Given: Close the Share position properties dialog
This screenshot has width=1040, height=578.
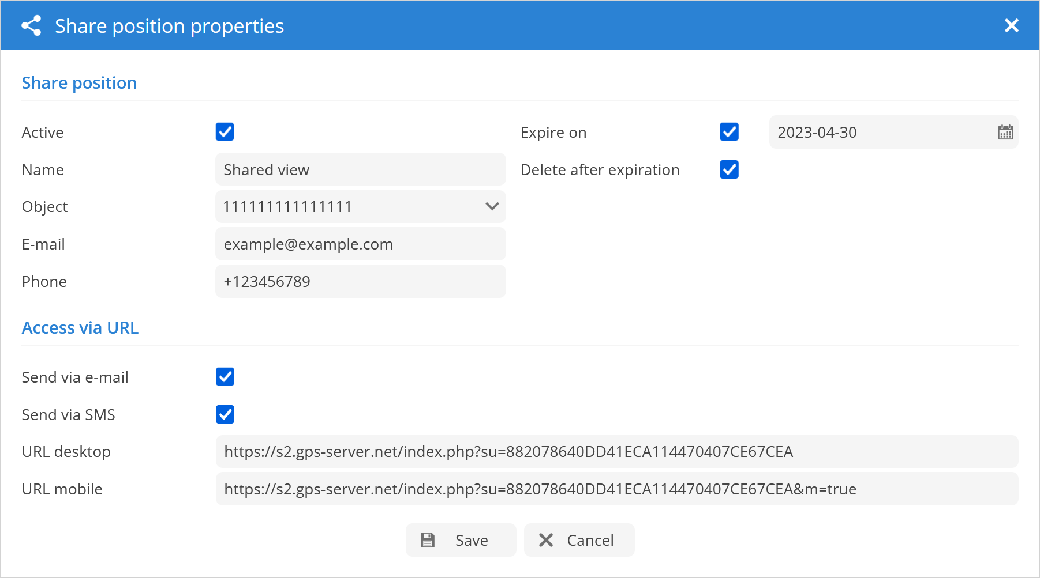Looking at the screenshot, I should click(1011, 25).
